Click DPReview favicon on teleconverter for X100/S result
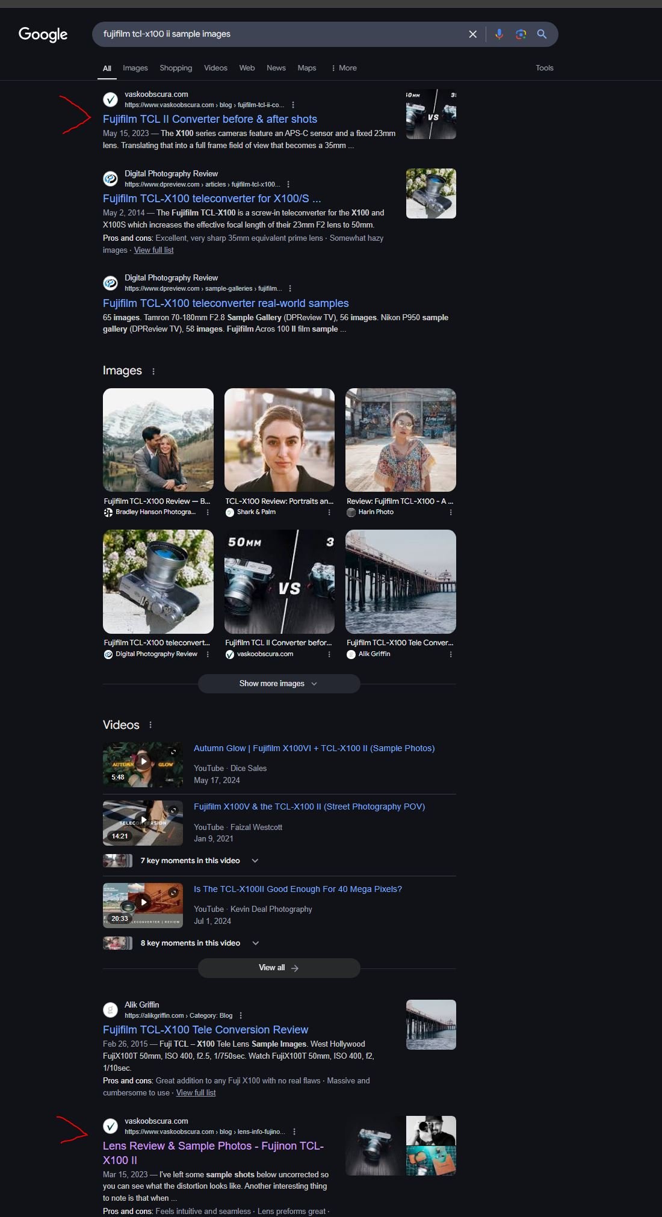The image size is (662, 1217). pyautogui.click(x=111, y=179)
